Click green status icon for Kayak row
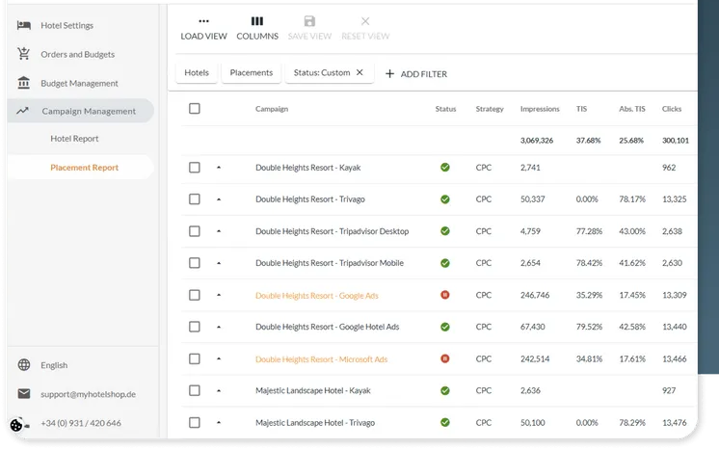The height and width of the screenshot is (450, 719). click(x=444, y=168)
